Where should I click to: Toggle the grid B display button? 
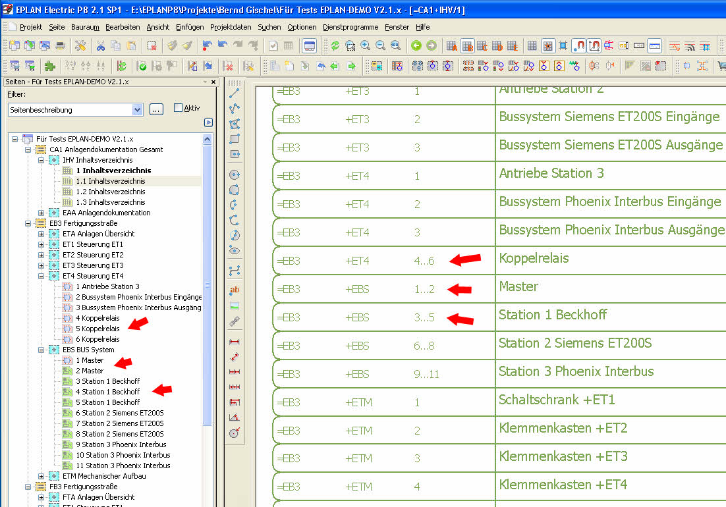[x=467, y=46]
